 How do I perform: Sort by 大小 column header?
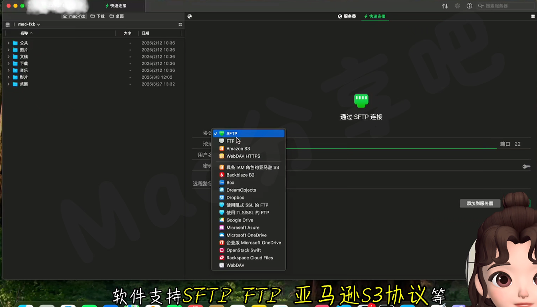tap(127, 33)
